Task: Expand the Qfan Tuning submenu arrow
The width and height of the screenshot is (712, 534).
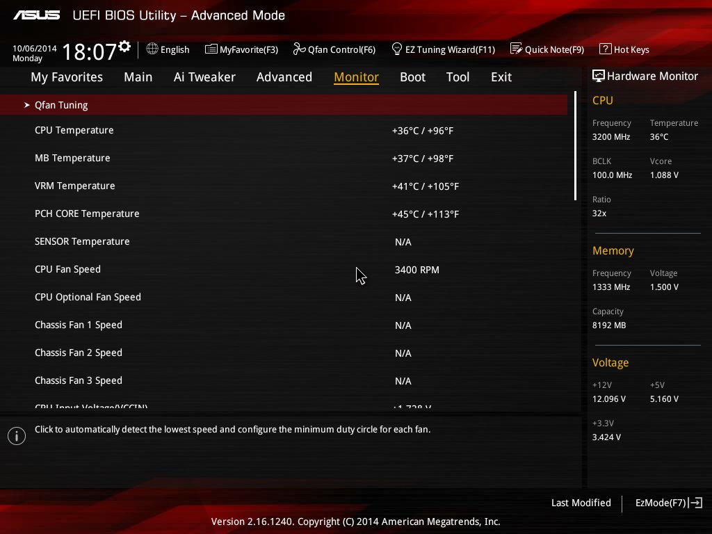Action: click(27, 105)
